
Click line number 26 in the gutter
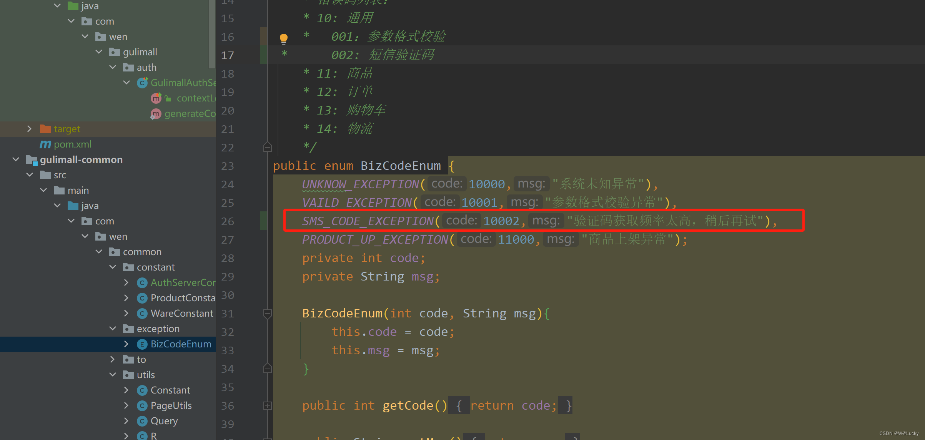click(x=228, y=221)
